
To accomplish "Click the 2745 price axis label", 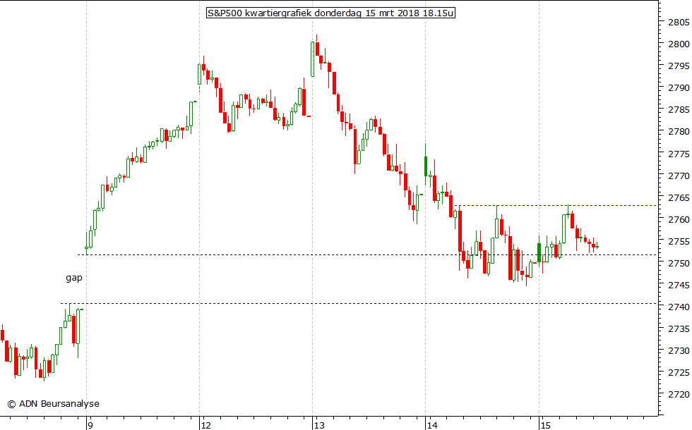I will click(x=679, y=285).
